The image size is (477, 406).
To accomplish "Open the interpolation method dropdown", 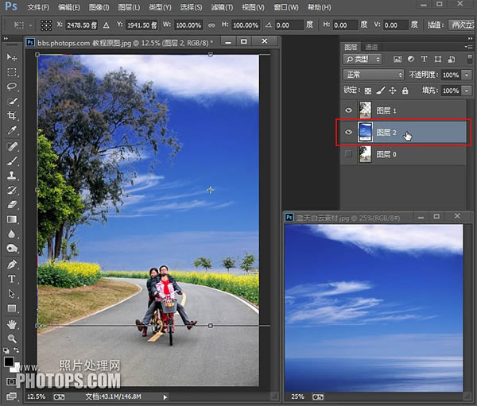I will [x=462, y=25].
